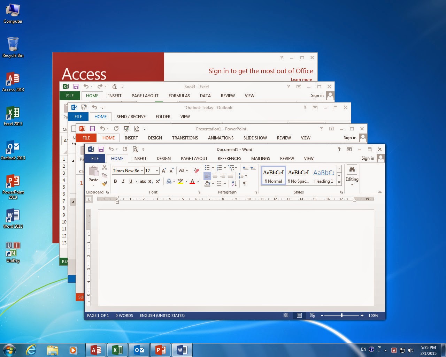This screenshot has width=446, height=357.
Task: Open the font size 12 dropdown
Action: tap(157, 170)
